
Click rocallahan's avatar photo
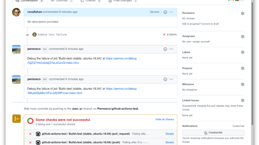(16, 12)
